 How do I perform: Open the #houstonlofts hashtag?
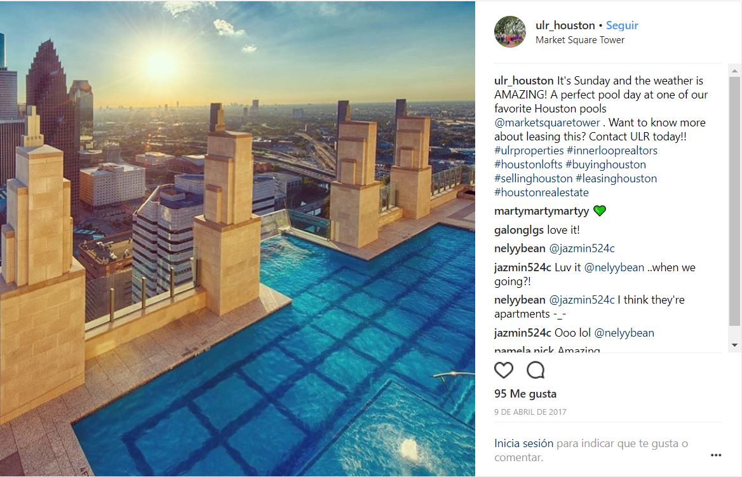528,165
